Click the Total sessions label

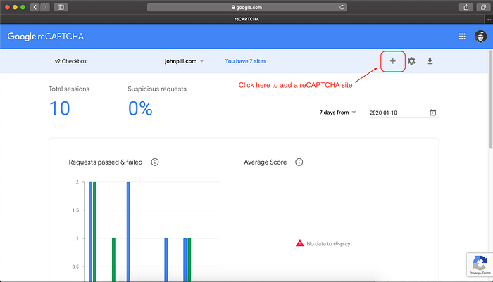(69, 89)
